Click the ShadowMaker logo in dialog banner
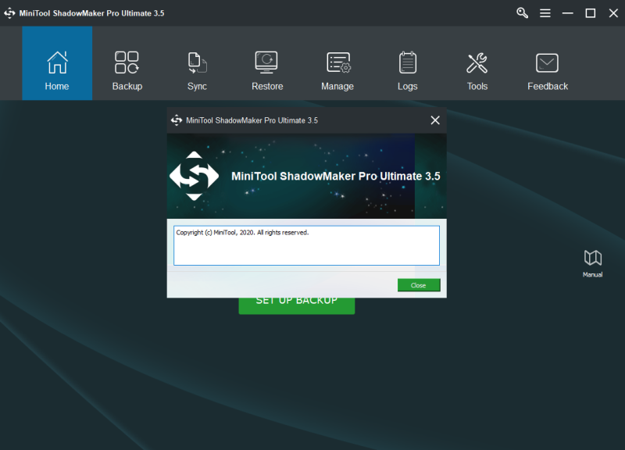This screenshot has width=625, height=450. 194,176
